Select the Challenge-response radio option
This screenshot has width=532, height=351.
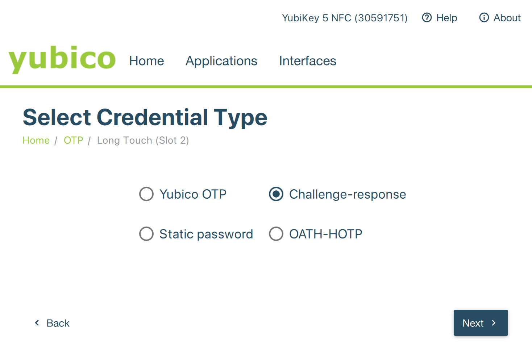pyautogui.click(x=276, y=194)
